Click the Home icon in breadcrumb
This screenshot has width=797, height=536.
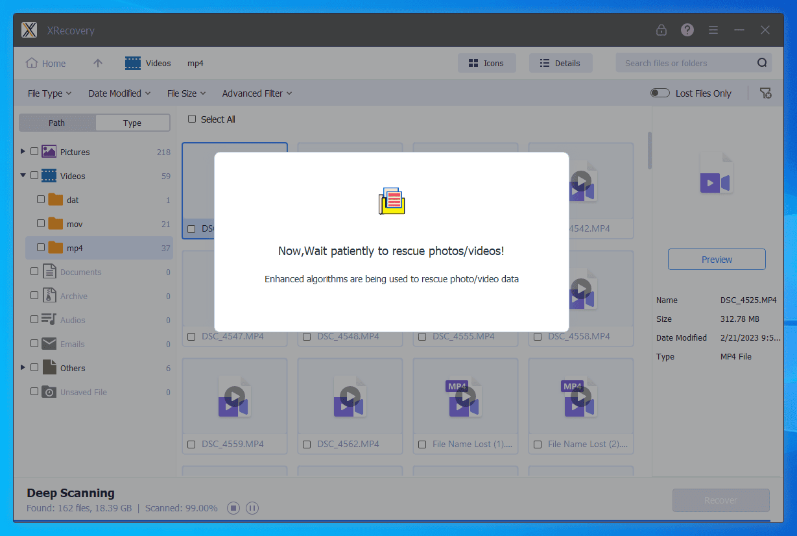(31, 63)
